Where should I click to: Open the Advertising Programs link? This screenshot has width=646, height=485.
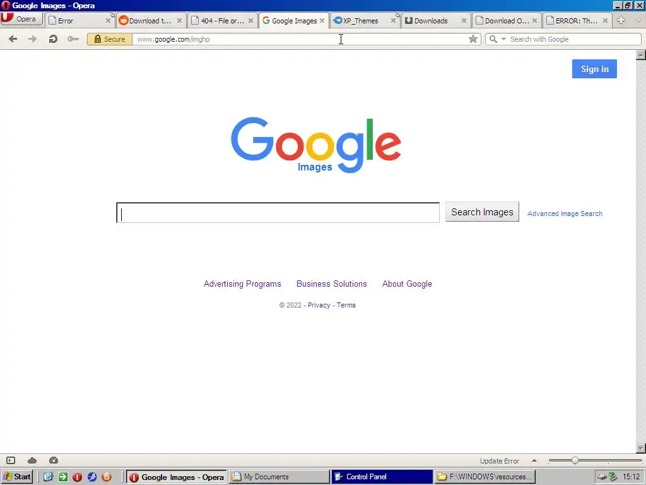tap(242, 284)
